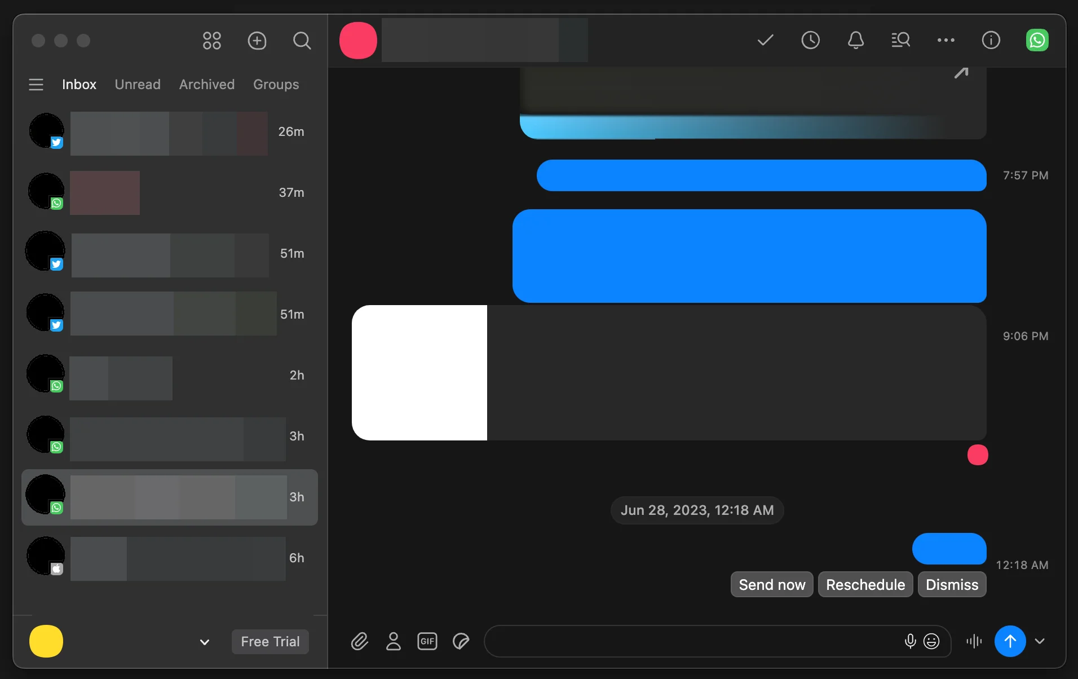The height and width of the screenshot is (679, 1078).
Task: Mark this conversation as read
Action: [765, 40]
